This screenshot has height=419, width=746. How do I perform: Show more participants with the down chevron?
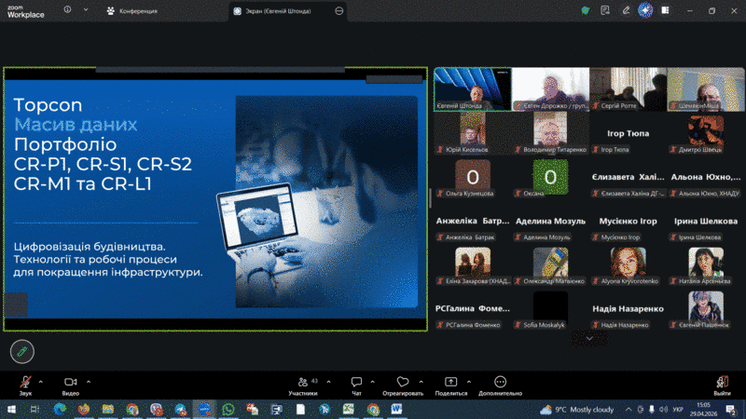point(588,338)
